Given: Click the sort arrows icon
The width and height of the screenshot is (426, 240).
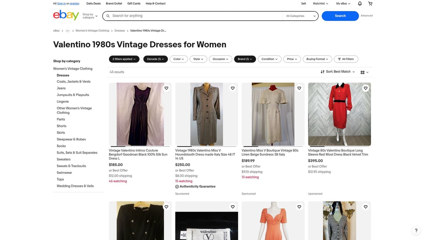Looking at the screenshot, I should [x=322, y=72].
